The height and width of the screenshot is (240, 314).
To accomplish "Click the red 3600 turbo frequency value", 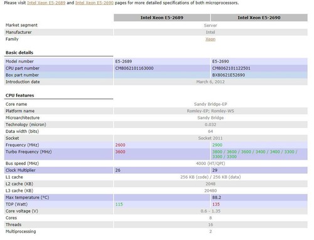I will coord(120,152).
